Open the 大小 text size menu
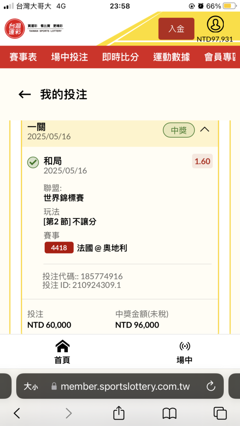 point(31,386)
